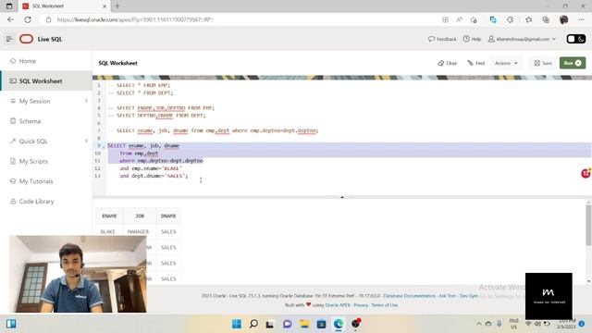
Task: Toggle the navigation hamburger menu
Action: pos(9,39)
